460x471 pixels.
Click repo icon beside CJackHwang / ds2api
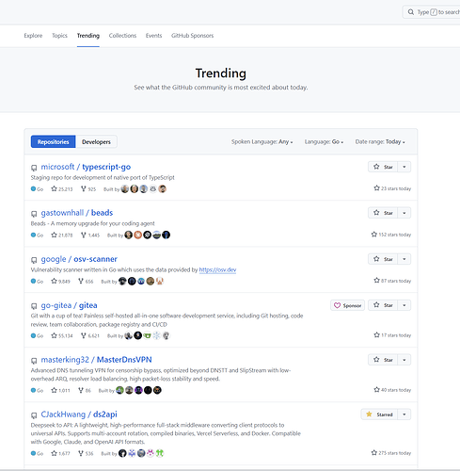(34, 415)
